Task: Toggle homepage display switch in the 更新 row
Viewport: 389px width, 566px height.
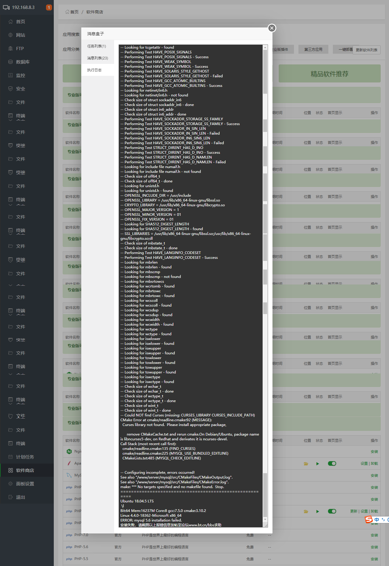Action: (332, 511)
